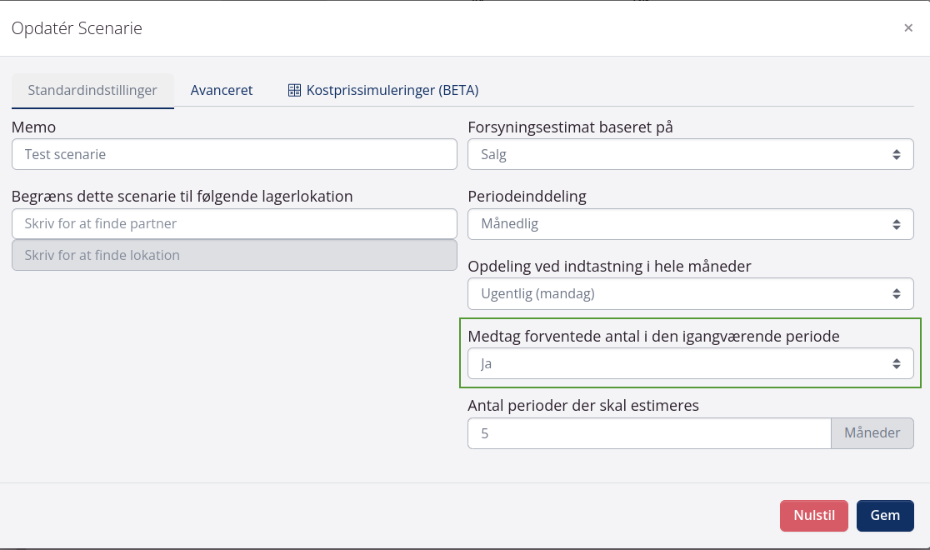The height and width of the screenshot is (550, 930).
Task: Click the Antal perioder field containing 5
Action: point(648,433)
